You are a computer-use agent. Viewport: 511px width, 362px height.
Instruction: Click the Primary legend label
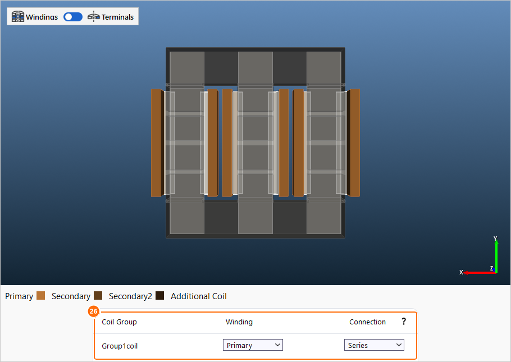pyautogui.click(x=19, y=296)
